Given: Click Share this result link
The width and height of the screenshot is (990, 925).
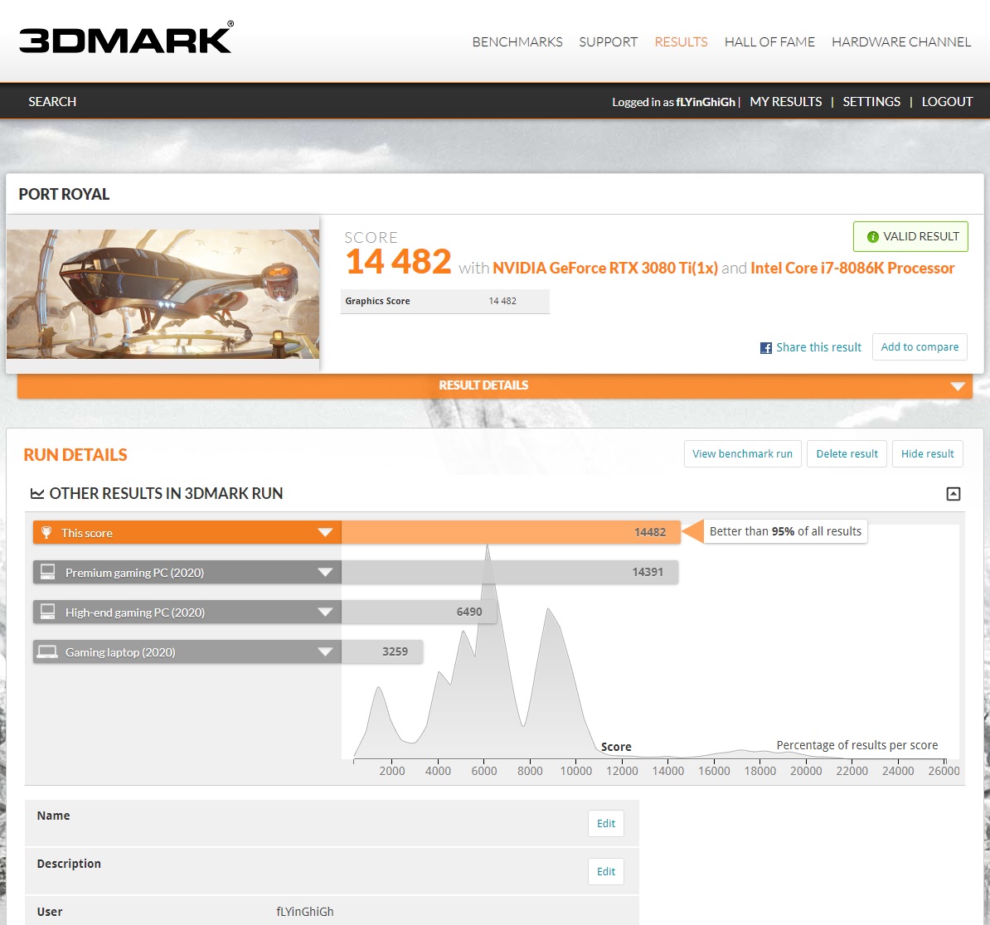Looking at the screenshot, I should click(818, 347).
